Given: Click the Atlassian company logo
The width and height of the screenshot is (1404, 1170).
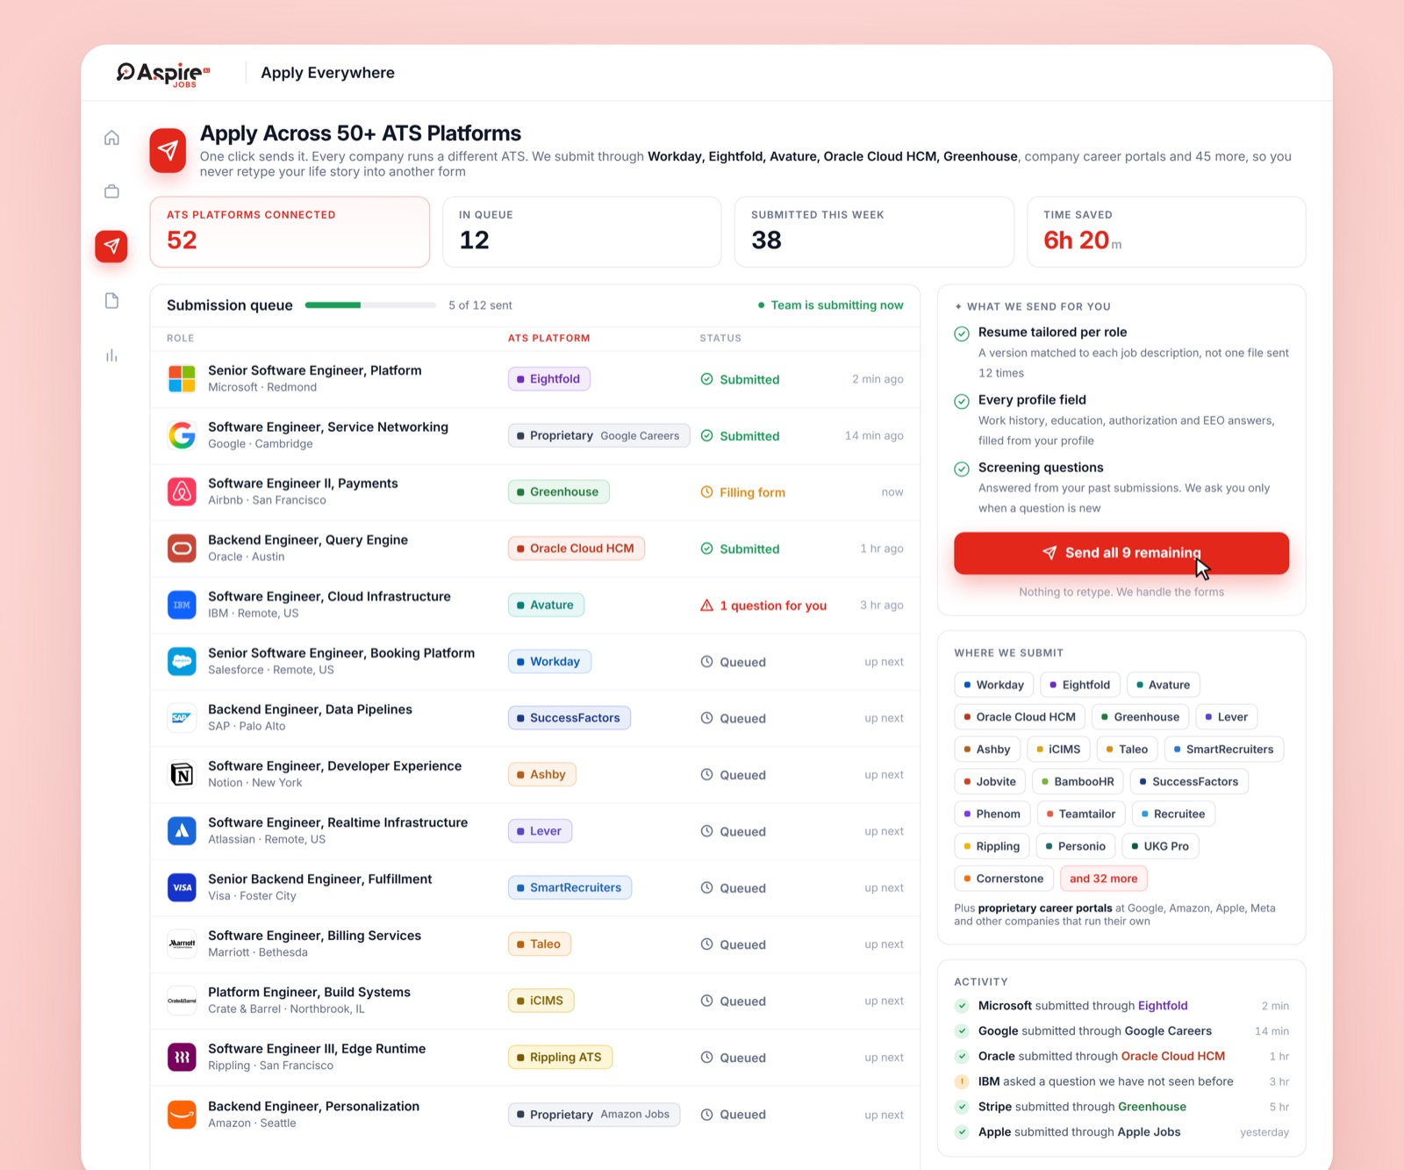Looking at the screenshot, I should coord(182,831).
